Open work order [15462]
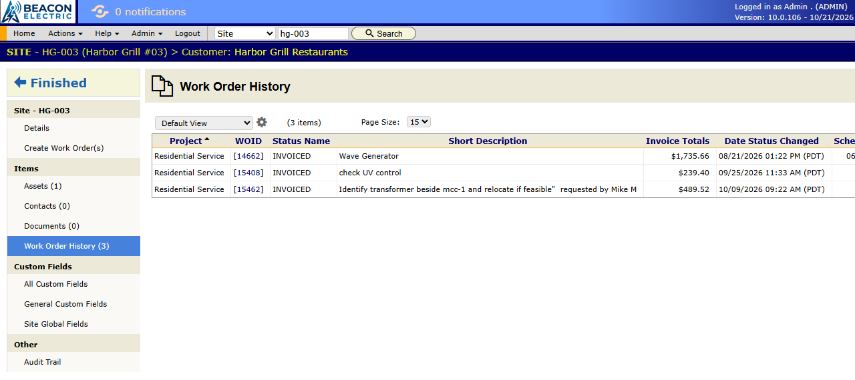Screen dimensions: 855x380 (x=248, y=189)
